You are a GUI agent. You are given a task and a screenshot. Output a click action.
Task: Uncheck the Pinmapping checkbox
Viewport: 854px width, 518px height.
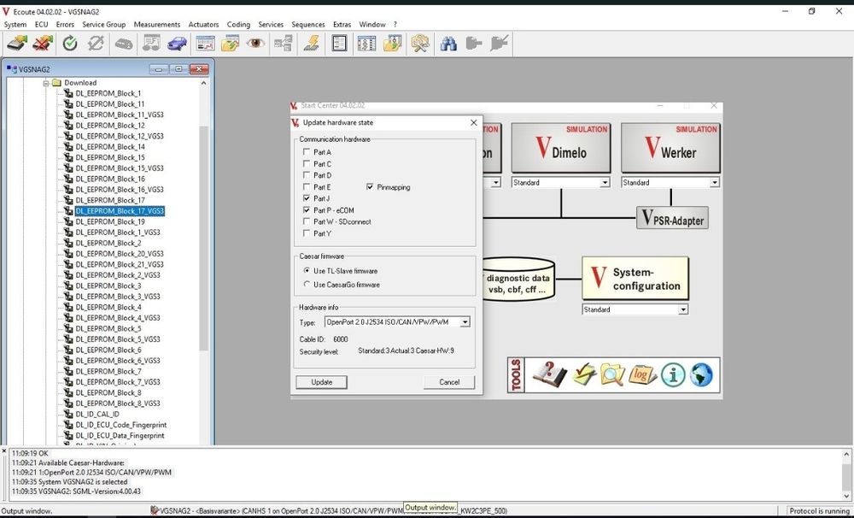tap(371, 187)
